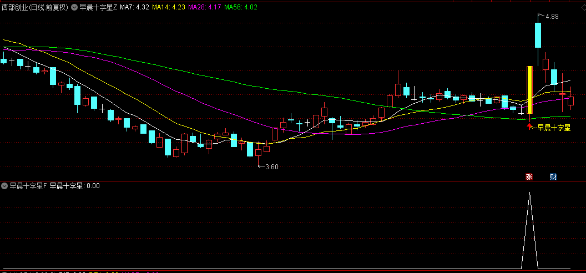Click the MA14: 4.23 value
586x273 pixels.
tap(169, 7)
